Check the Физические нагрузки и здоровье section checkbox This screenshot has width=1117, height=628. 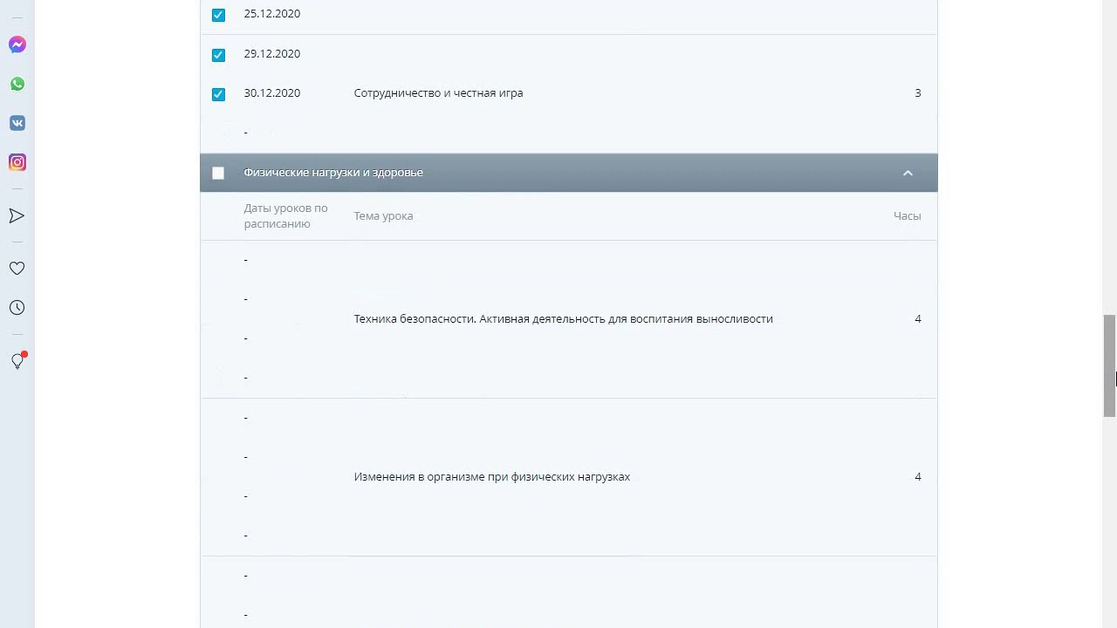[x=218, y=174]
